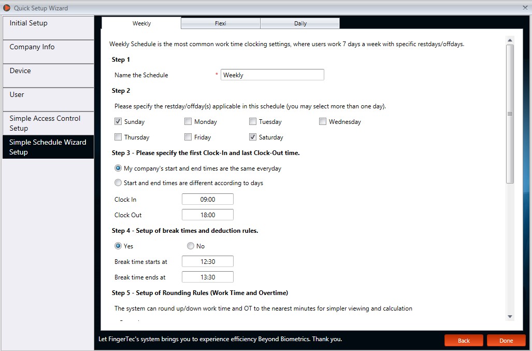This screenshot has width=532, height=351.
Task: Focus the Name the Schedule field
Action: (x=272, y=75)
